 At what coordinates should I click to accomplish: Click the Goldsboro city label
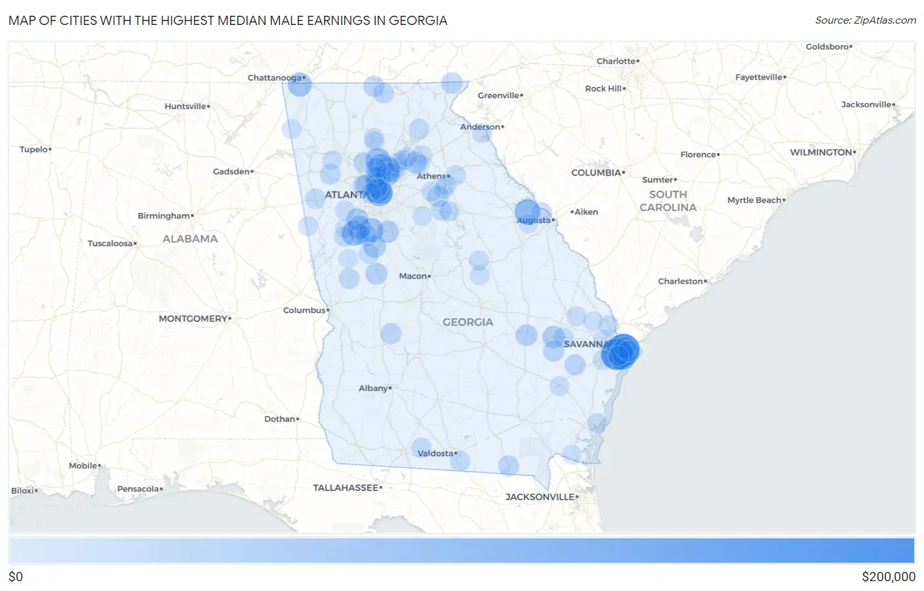point(827,47)
